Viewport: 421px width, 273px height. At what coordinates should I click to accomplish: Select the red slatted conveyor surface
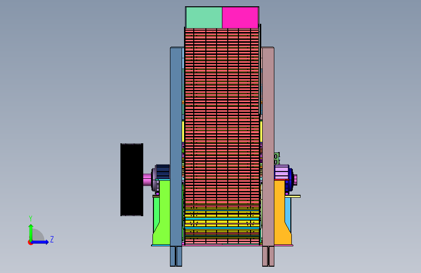222,116
